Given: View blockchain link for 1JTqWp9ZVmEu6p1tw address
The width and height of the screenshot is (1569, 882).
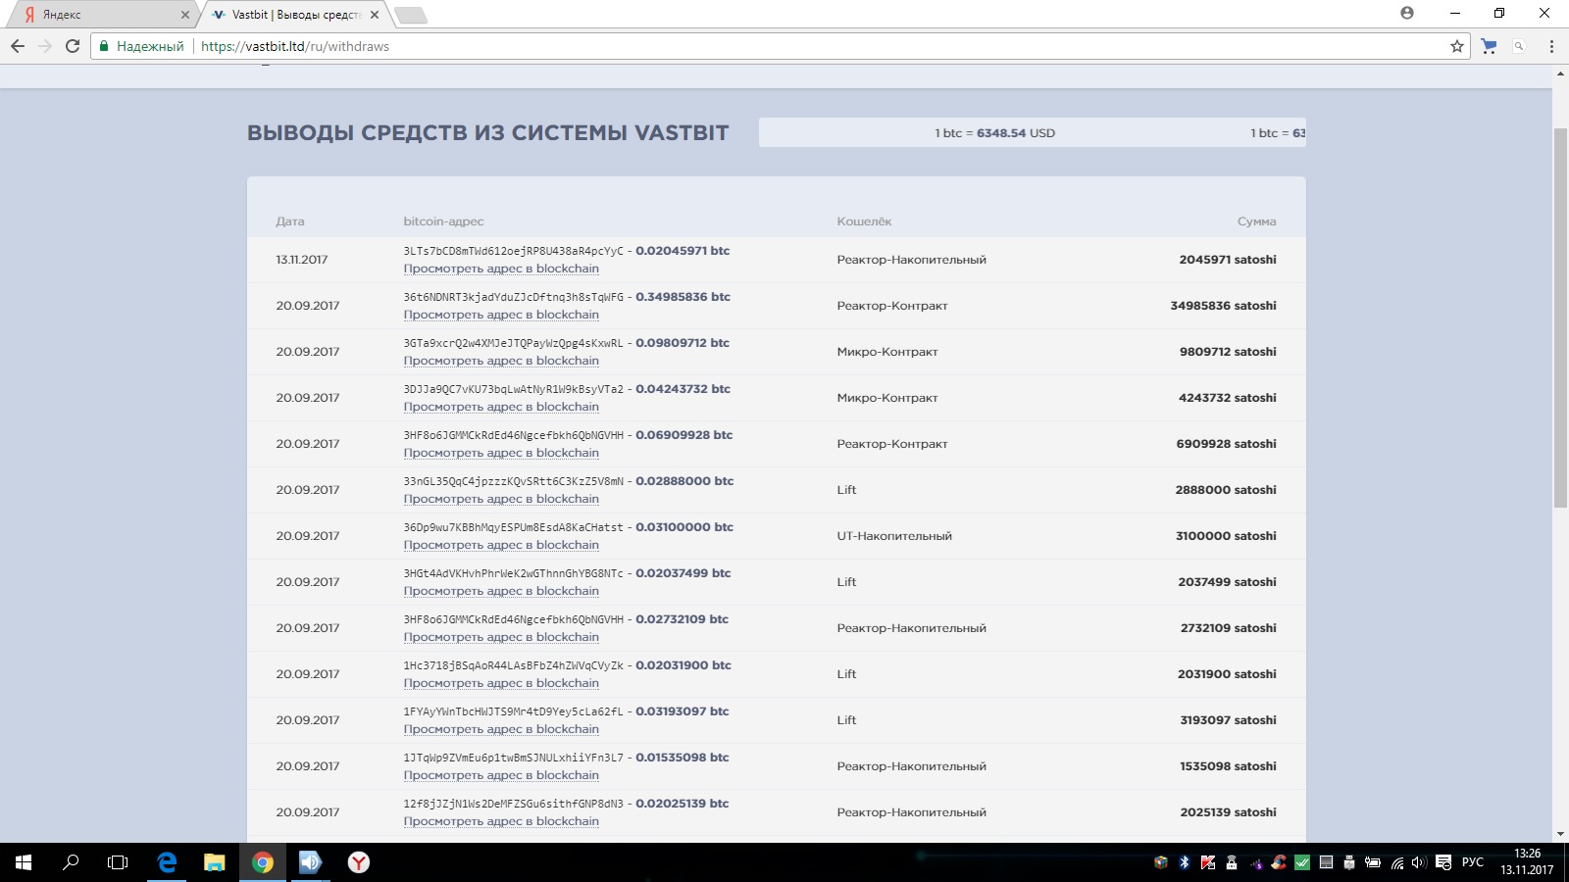Looking at the screenshot, I should pyautogui.click(x=501, y=775).
